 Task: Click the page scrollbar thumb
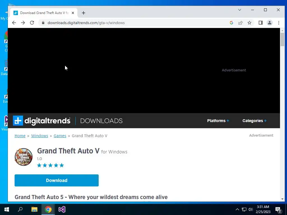pyautogui.click(x=282, y=39)
